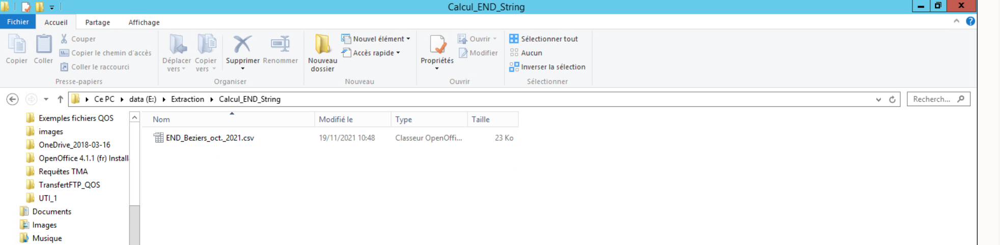This screenshot has width=1000, height=245.
Task: Click Inverser la sélection
Action: pos(547,67)
